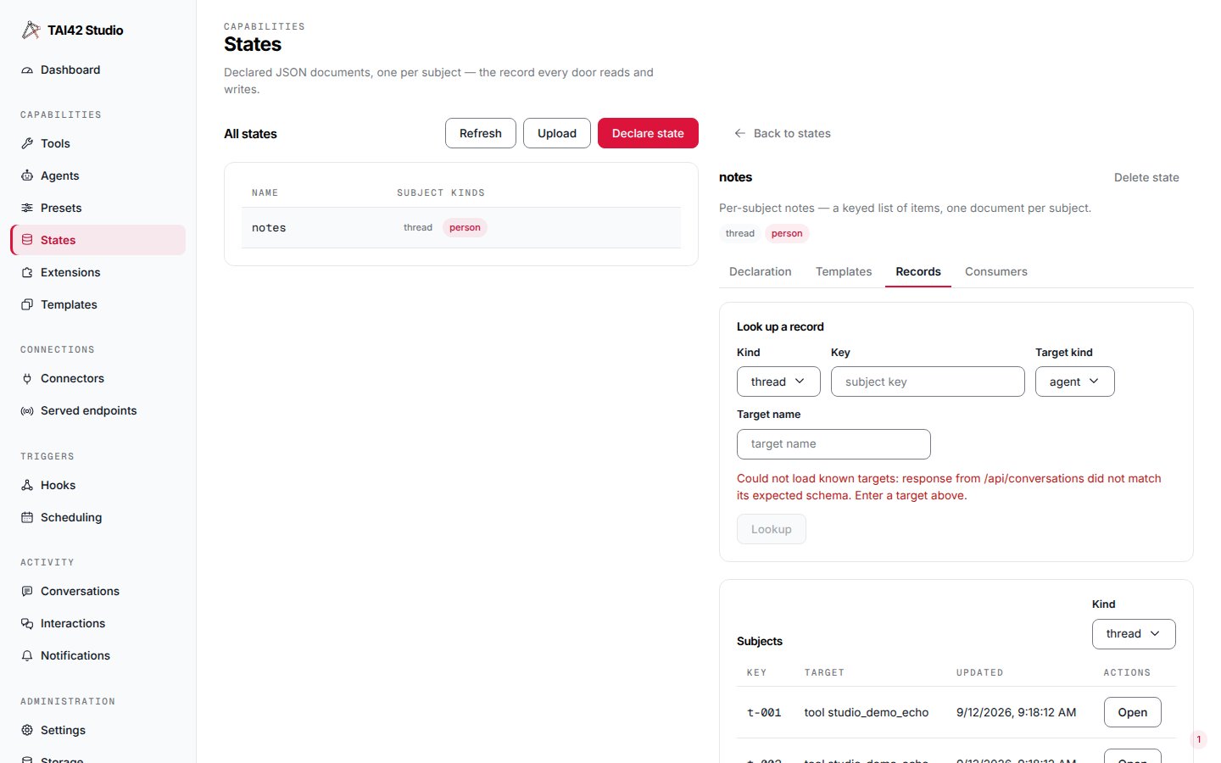The image size is (1221, 763).
Task: Click the 9/12/2026, 9:18:12 AM timestamp
Action: 1017,712
